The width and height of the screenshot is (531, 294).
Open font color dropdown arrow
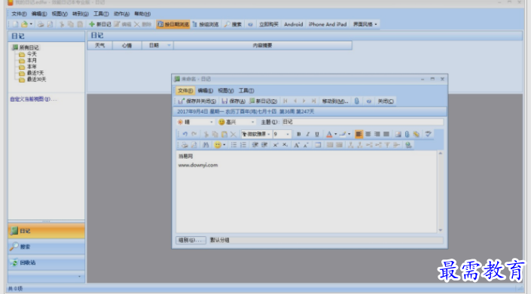coord(336,134)
